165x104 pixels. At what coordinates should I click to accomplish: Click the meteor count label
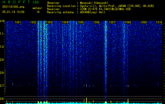click(x=37, y=8)
